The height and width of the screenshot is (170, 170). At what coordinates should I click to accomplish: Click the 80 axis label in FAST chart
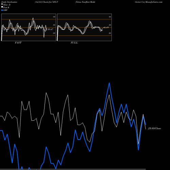click(54, 17)
